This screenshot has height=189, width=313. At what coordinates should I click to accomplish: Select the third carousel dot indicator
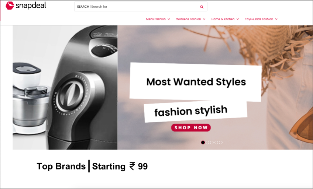[212, 143]
